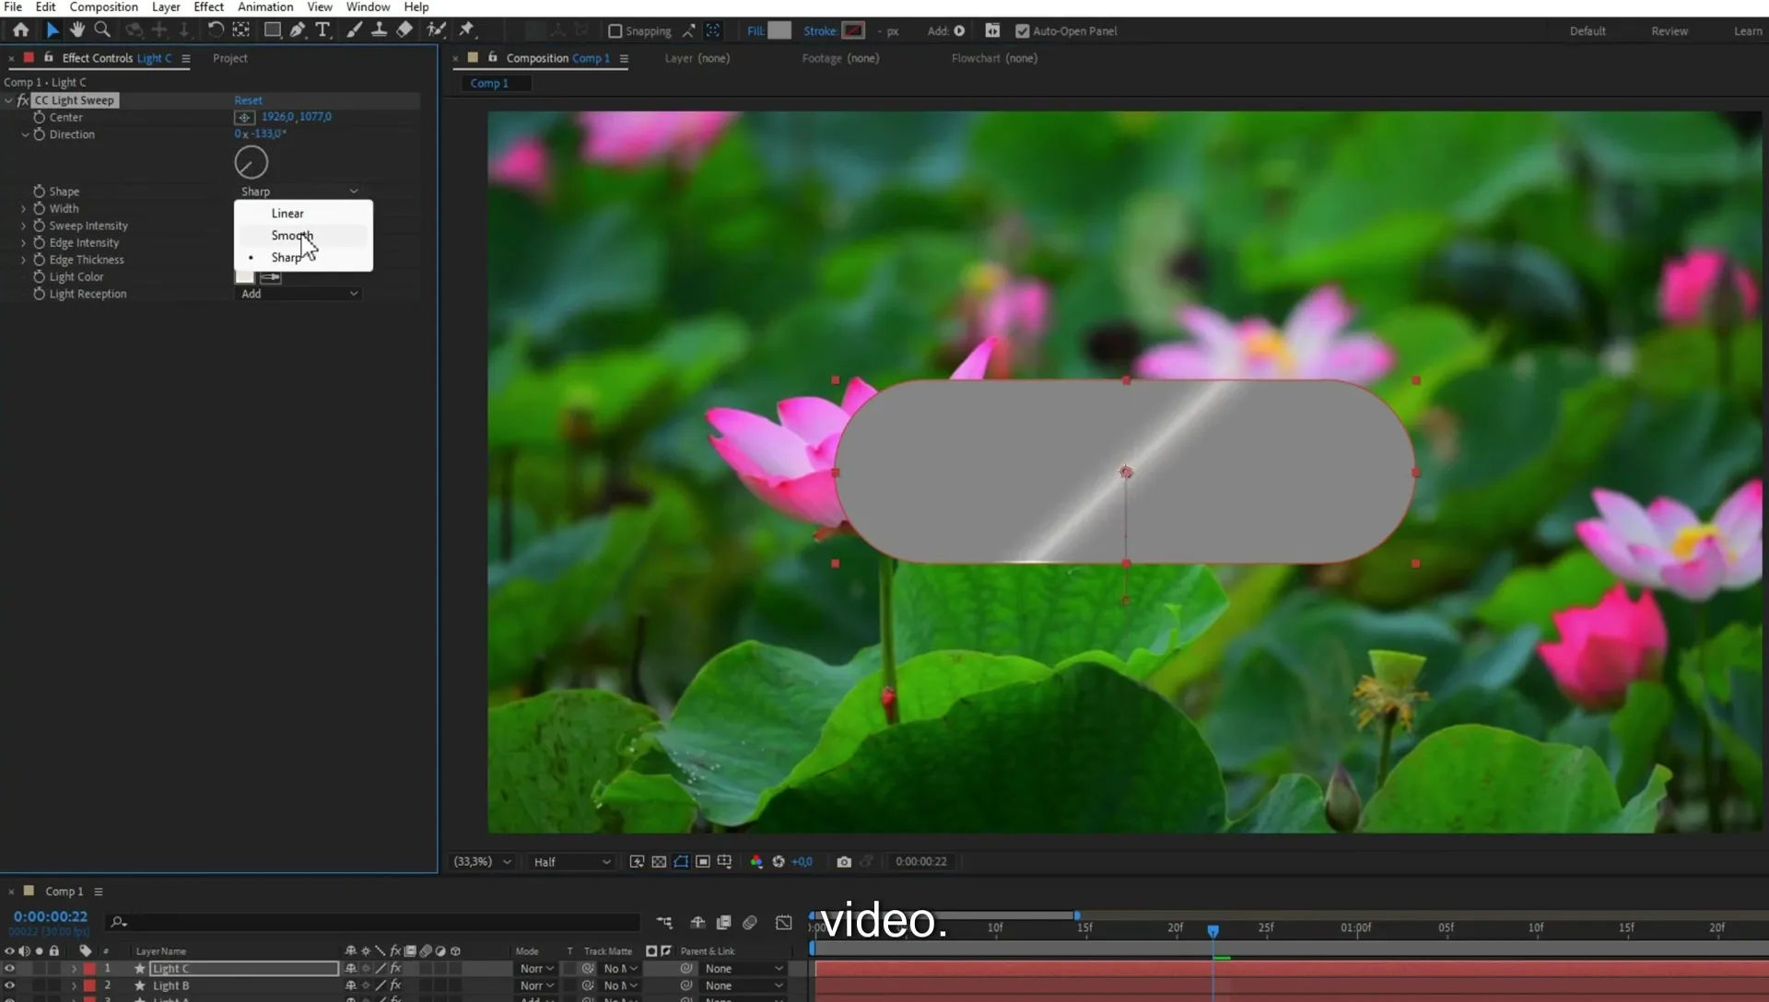Select the Type text tool
This screenshot has height=1002, width=1769.
tap(322, 30)
